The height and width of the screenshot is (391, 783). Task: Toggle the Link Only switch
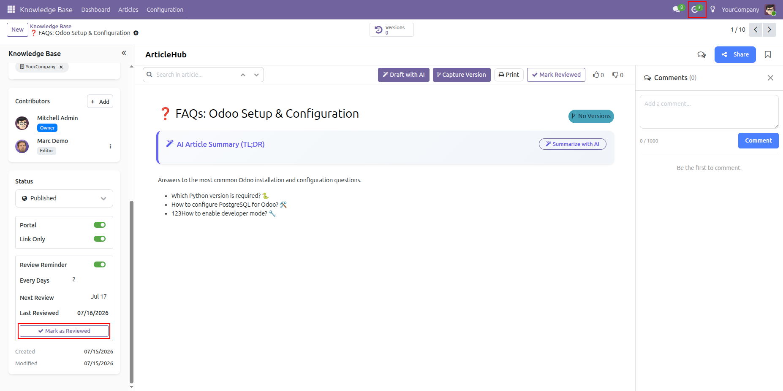point(100,239)
